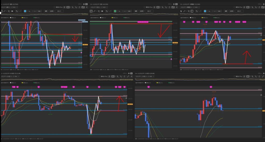Select the cursor pointer tool in daily chart
265x142 pixels.
click(91, 11)
